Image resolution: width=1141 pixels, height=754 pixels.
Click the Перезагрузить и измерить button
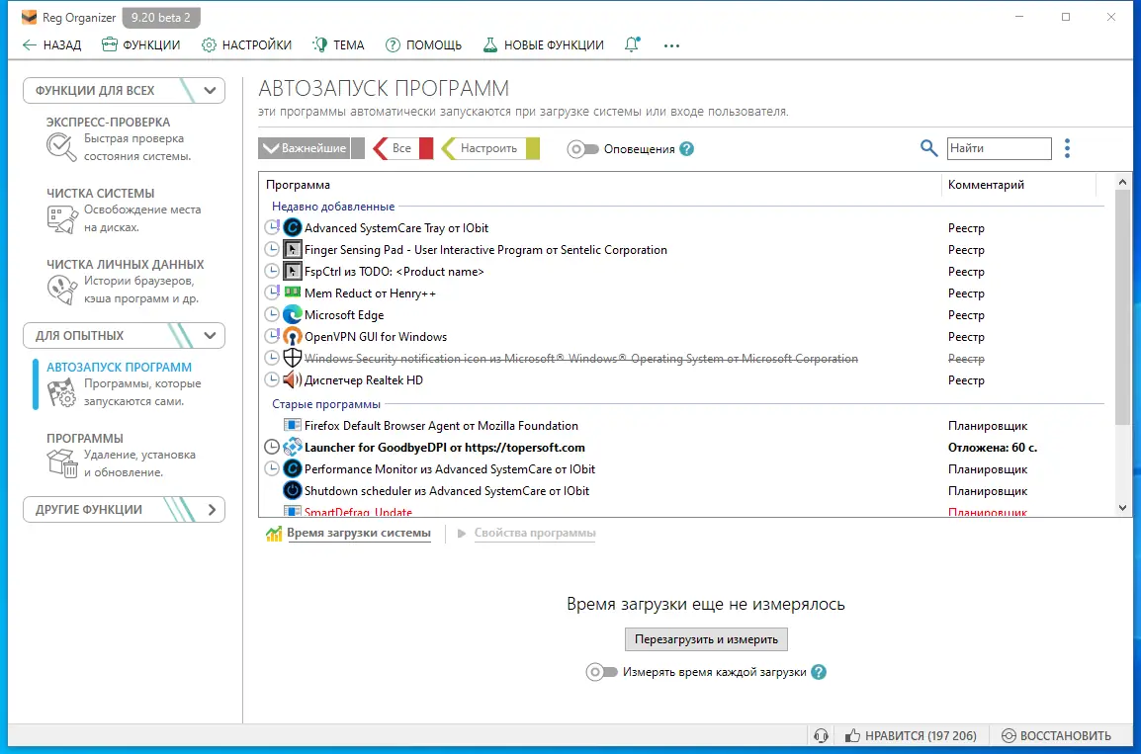tap(706, 639)
